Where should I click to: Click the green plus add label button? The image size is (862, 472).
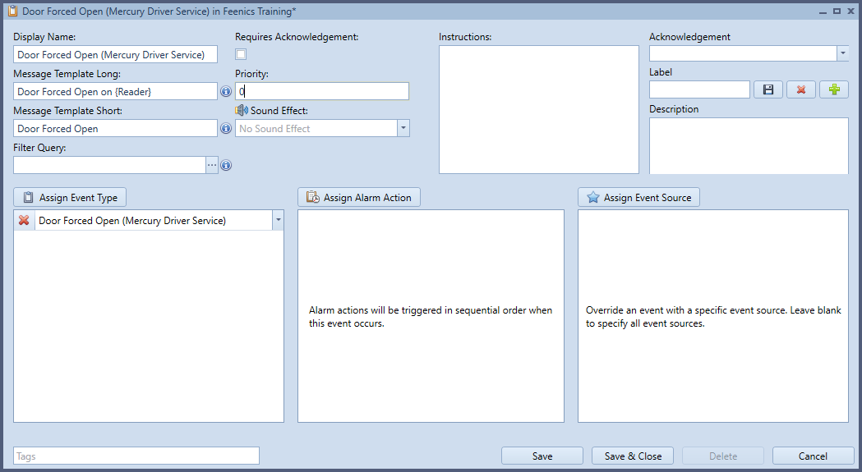pyautogui.click(x=834, y=89)
